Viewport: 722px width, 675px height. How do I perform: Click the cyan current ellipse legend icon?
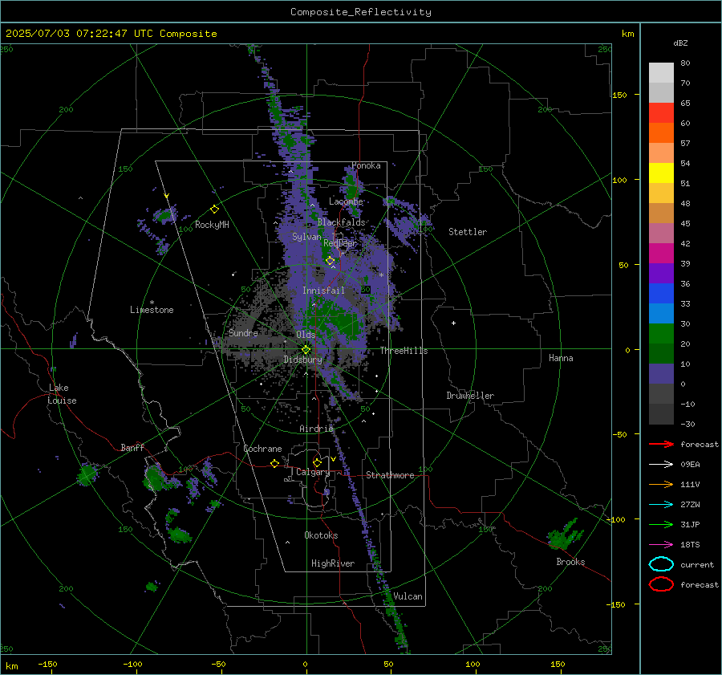click(x=661, y=564)
